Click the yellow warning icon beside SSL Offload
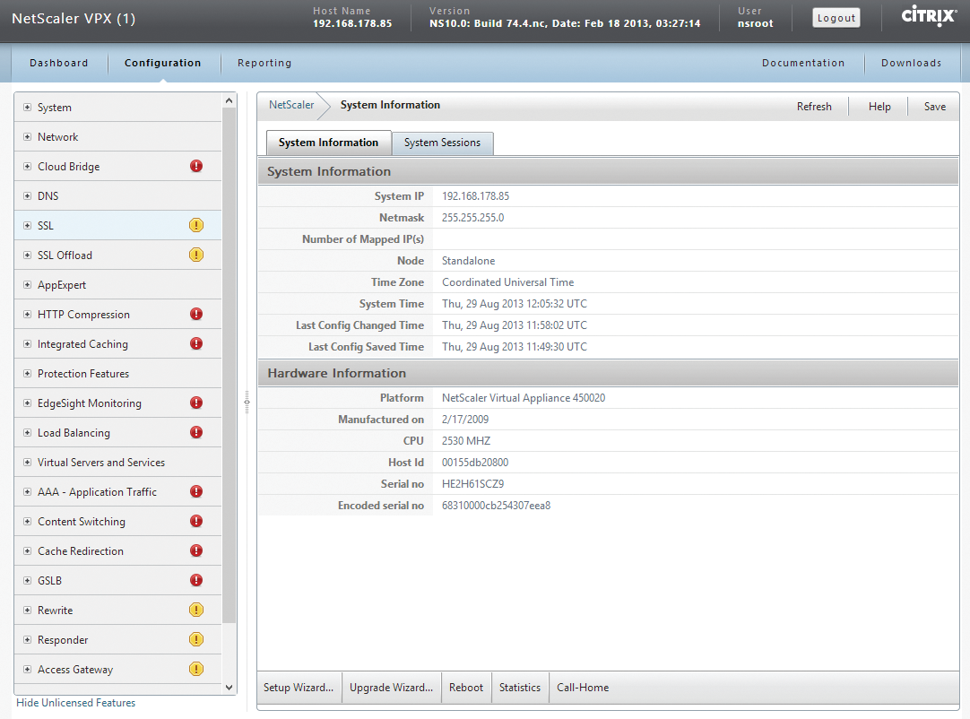 tap(196, 255)
